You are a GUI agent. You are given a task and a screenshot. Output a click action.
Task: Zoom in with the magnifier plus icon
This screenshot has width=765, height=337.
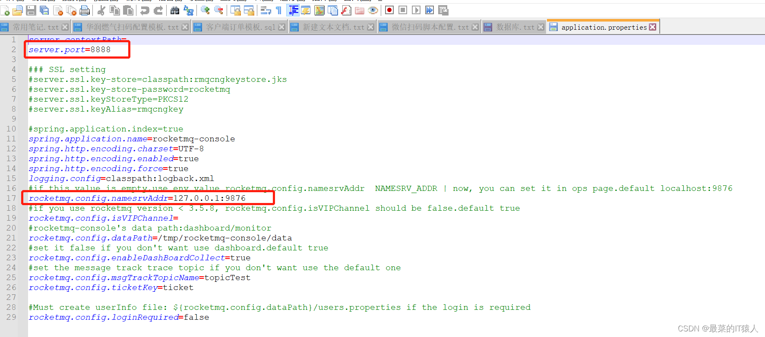pyautogui.click(x=205, y=10)
